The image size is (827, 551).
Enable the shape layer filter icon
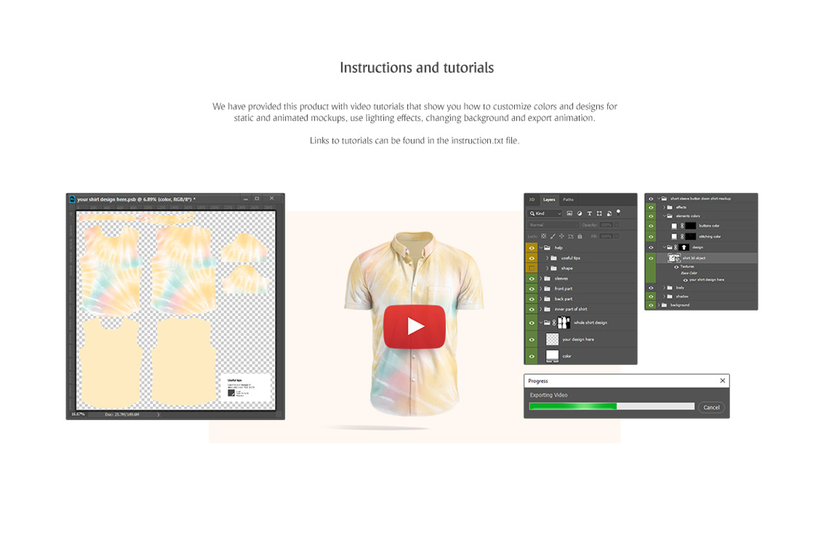coord(599,214)
